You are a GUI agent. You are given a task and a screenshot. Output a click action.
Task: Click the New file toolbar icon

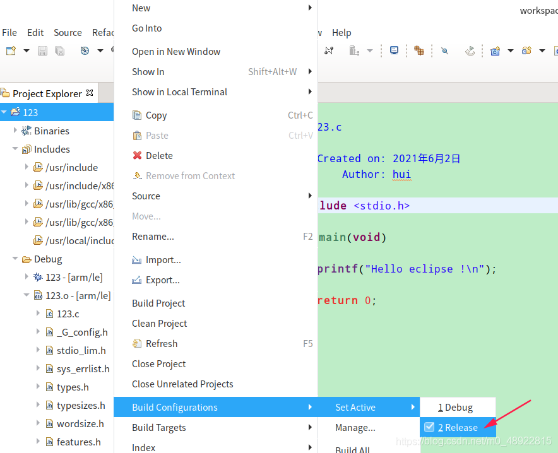(x=11, y=50)
